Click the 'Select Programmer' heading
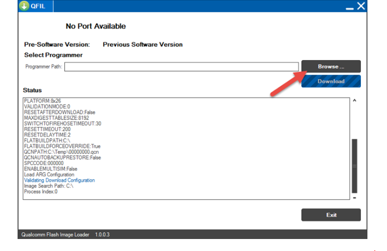Screen dimensions: 387x251 coord(53,55)
